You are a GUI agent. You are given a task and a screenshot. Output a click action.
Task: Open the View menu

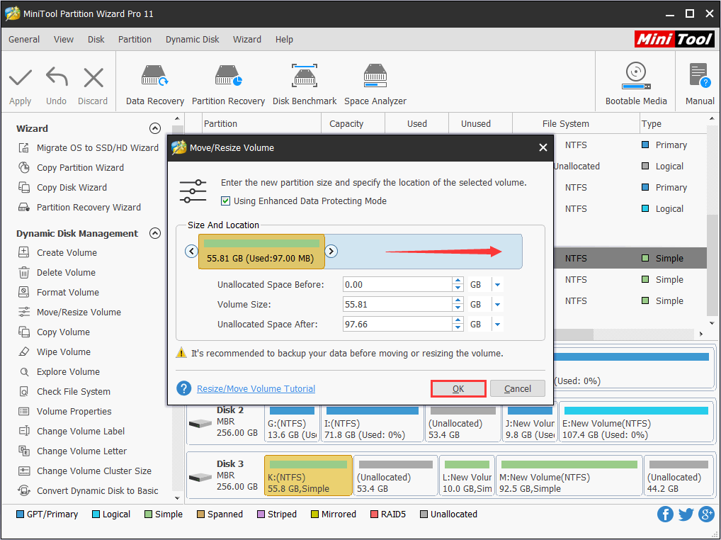pos(64,40)
